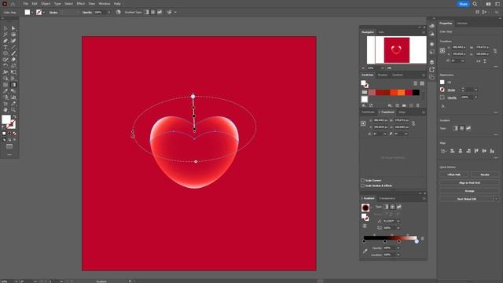
Task: Click the X position field in Properties panel
Action: pos(458,47)
